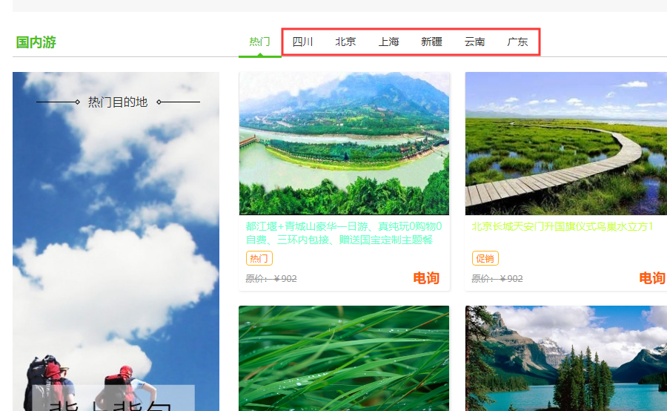
Task: Open the wetland boardwalk tour photo
Action: 565,143
